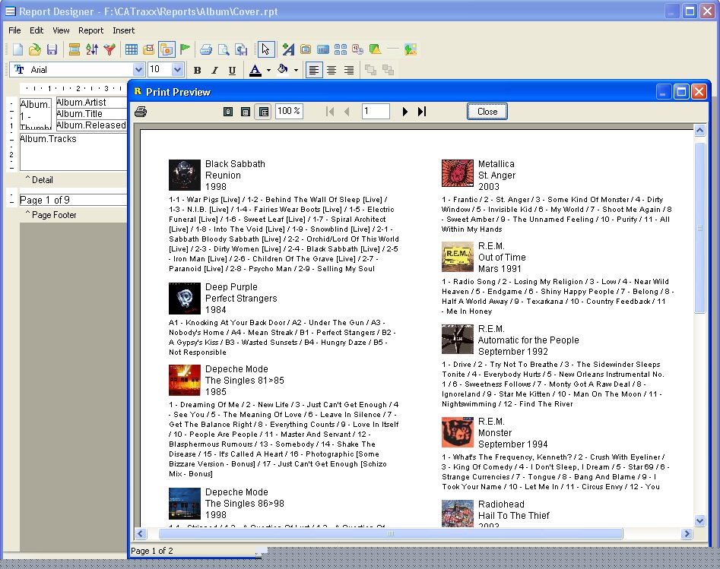Select the Album.Title field in designer
The image size is (720, 569).
click(91, 114)
